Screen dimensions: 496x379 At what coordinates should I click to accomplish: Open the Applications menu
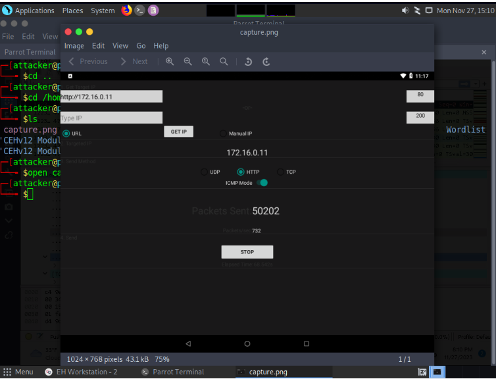(28, 11)
